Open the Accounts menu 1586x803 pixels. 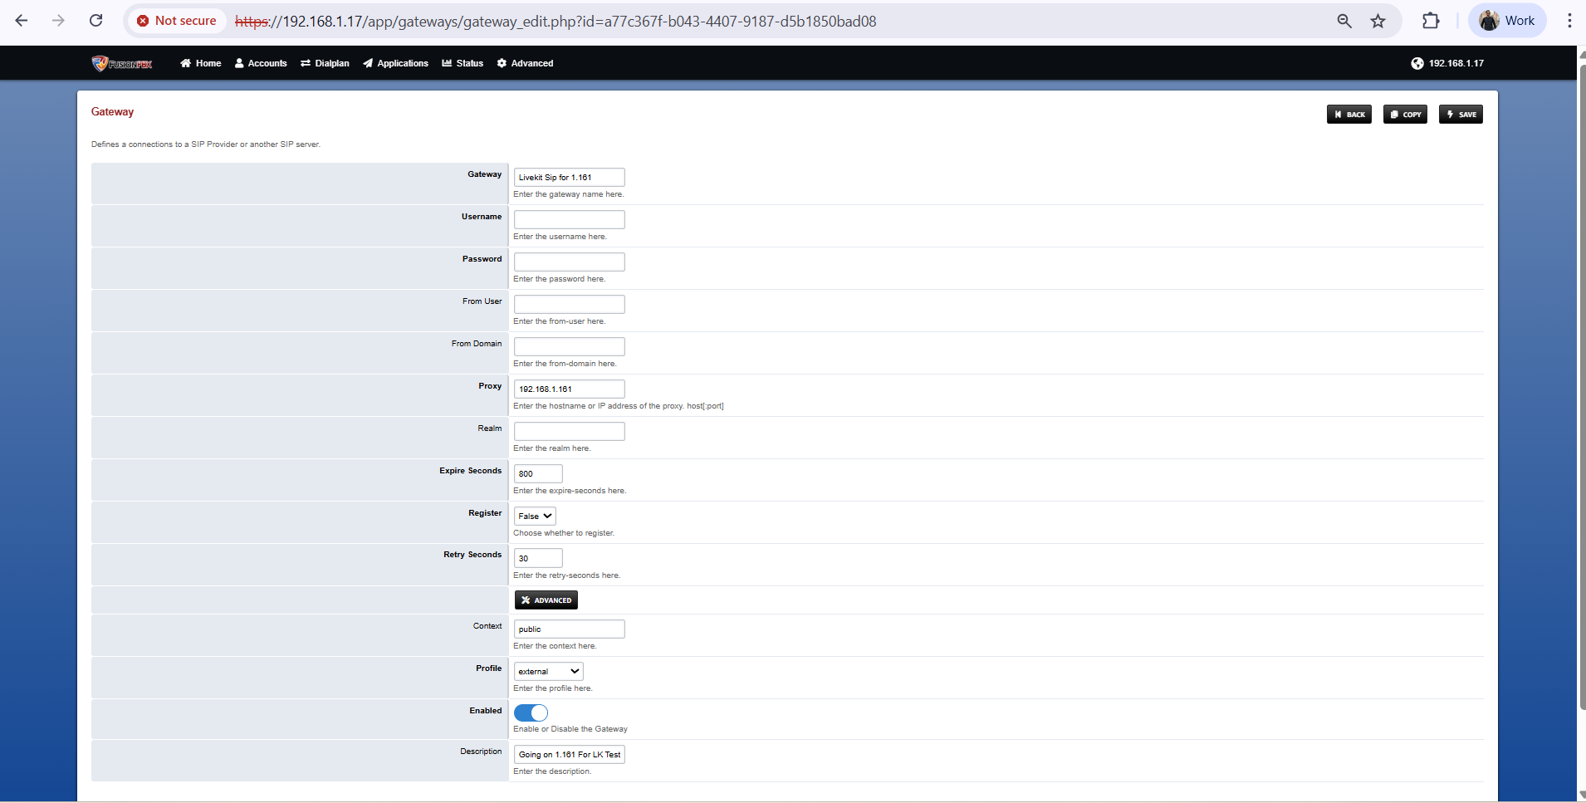[261, 63]
